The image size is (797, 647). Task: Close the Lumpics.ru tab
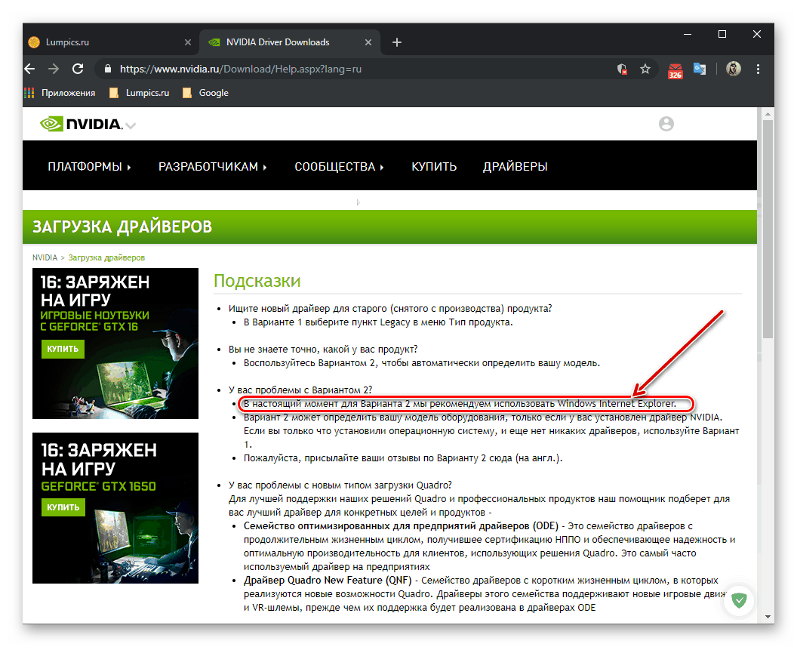coord(188,42)
